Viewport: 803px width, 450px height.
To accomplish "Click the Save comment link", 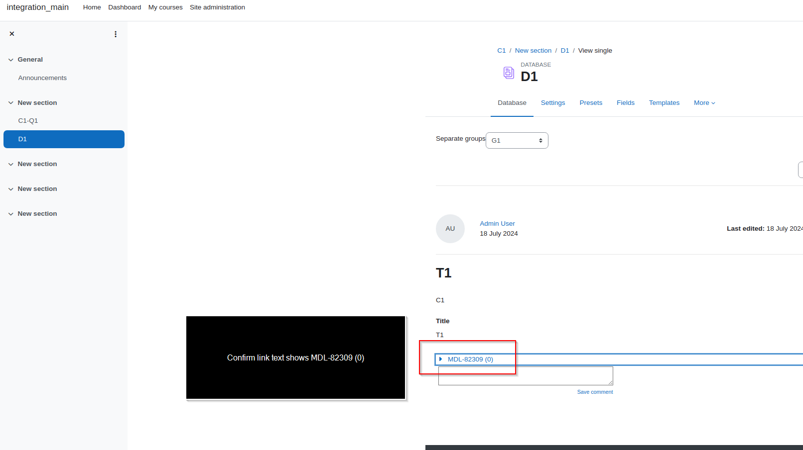I will point(595,392).
